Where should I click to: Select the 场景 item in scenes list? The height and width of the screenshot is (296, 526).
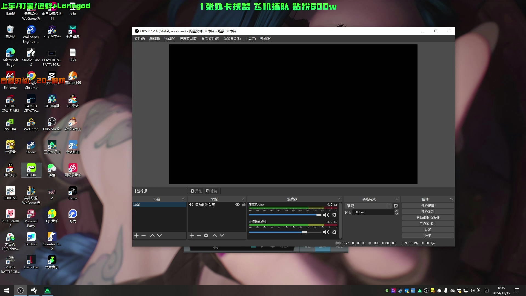pyautogui.click(x=159, y=205)
